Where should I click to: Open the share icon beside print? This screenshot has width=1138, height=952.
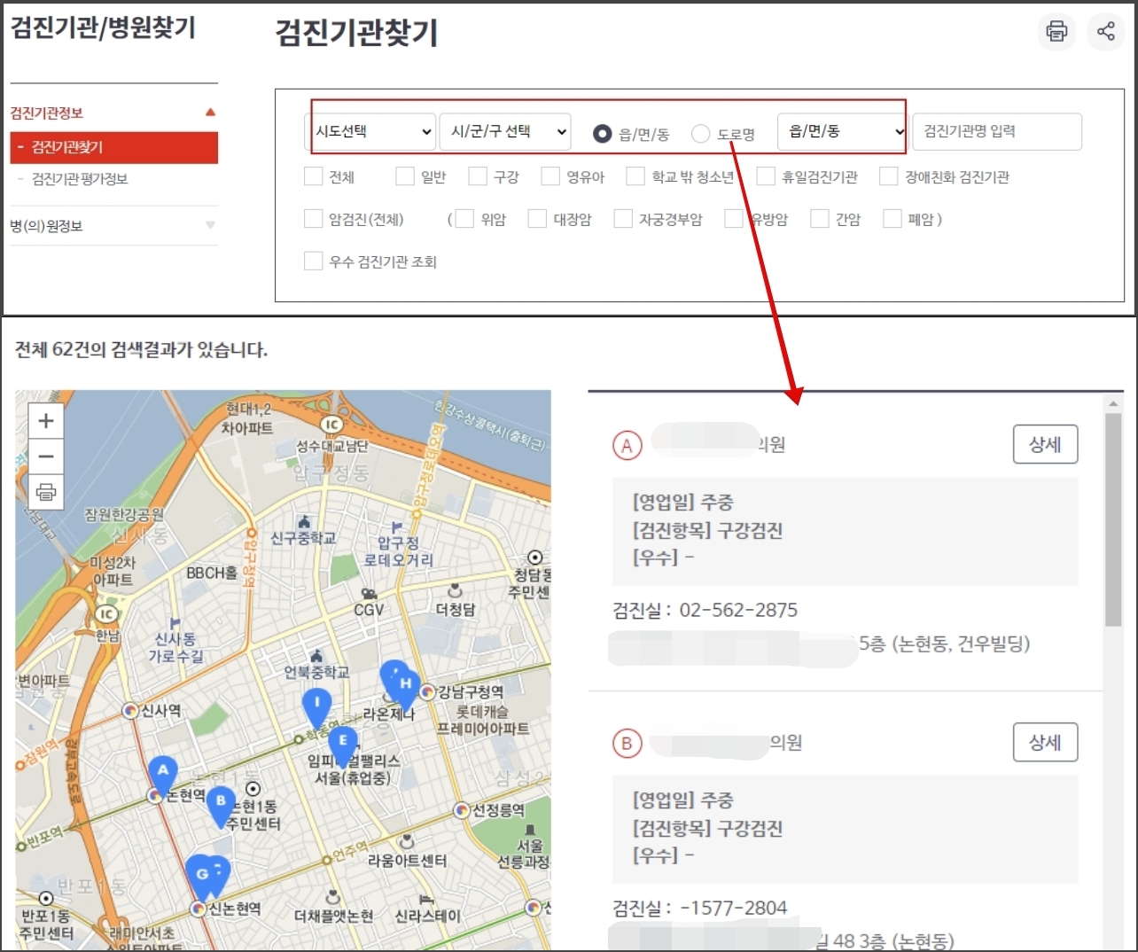pos(1106,32)
